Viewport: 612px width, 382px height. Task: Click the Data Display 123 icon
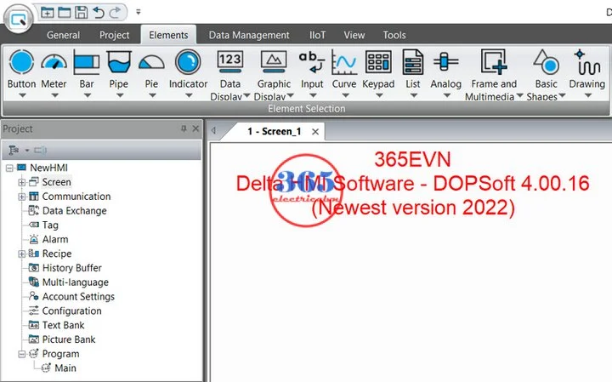(x=229, y=62)
